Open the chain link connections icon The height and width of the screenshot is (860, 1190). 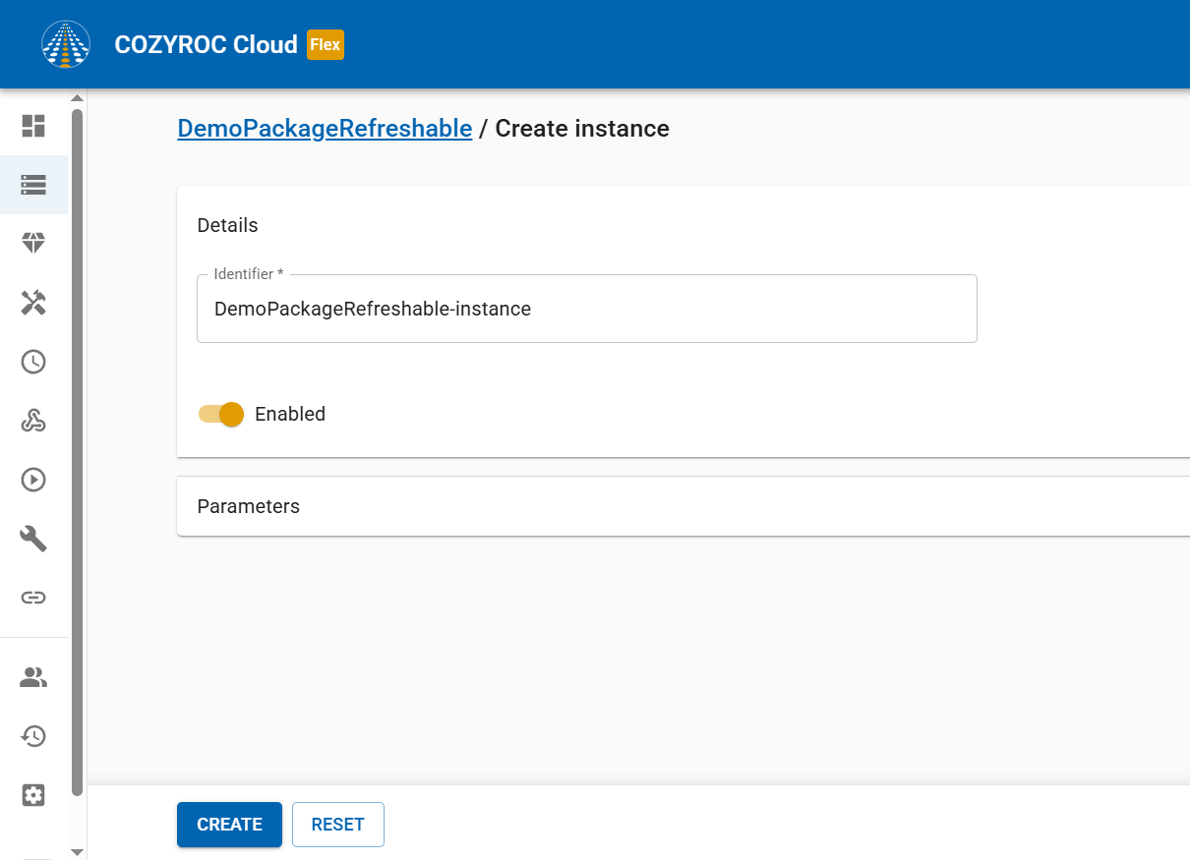(x=33, y=598)
